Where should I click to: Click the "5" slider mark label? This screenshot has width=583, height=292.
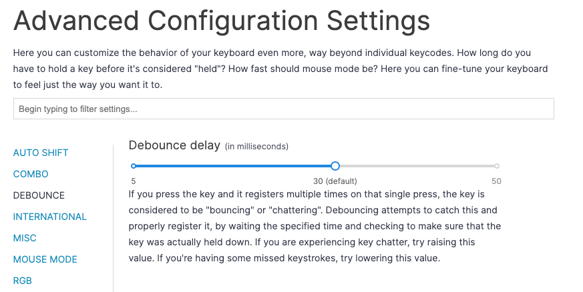[x=134, y=181]
